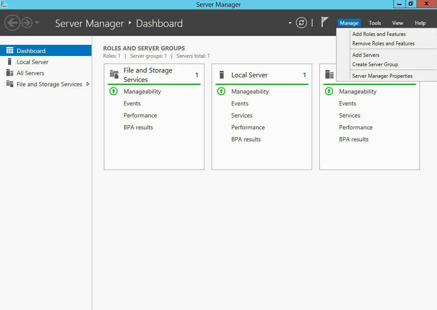Click green status icon in Local Server tile
The image size is (437, 310).
pos(221,91)
